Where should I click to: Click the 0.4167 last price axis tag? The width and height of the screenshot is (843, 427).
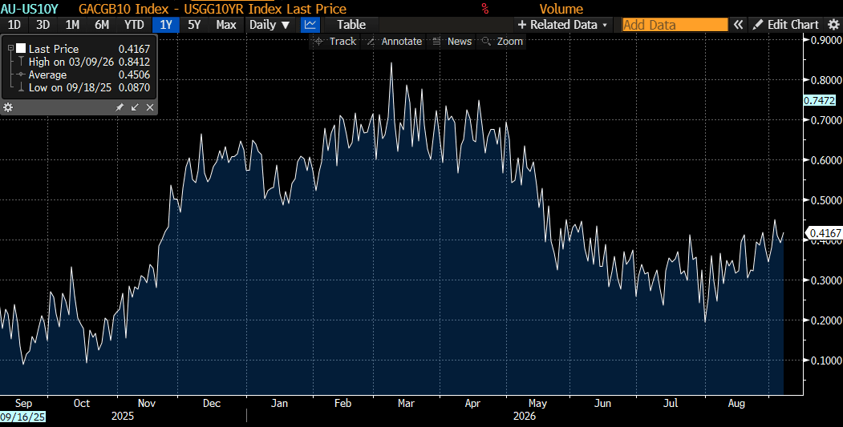825,233
